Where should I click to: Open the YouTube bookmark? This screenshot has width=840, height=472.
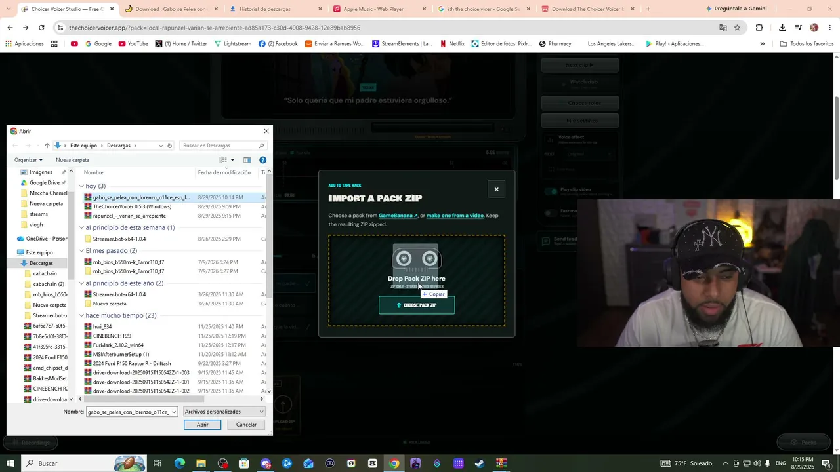(x=133, y=44)
